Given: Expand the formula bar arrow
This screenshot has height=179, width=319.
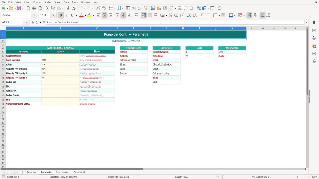Looking at the screenshot, I should (306, 22).
